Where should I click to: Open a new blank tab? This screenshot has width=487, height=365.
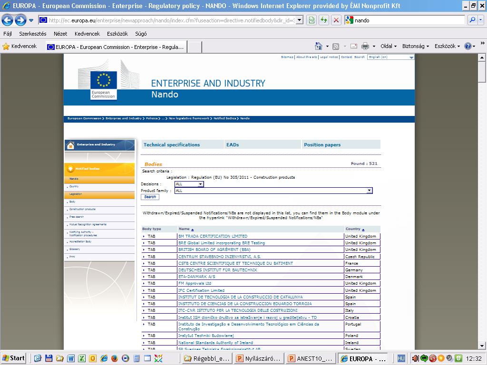(195, 47)
